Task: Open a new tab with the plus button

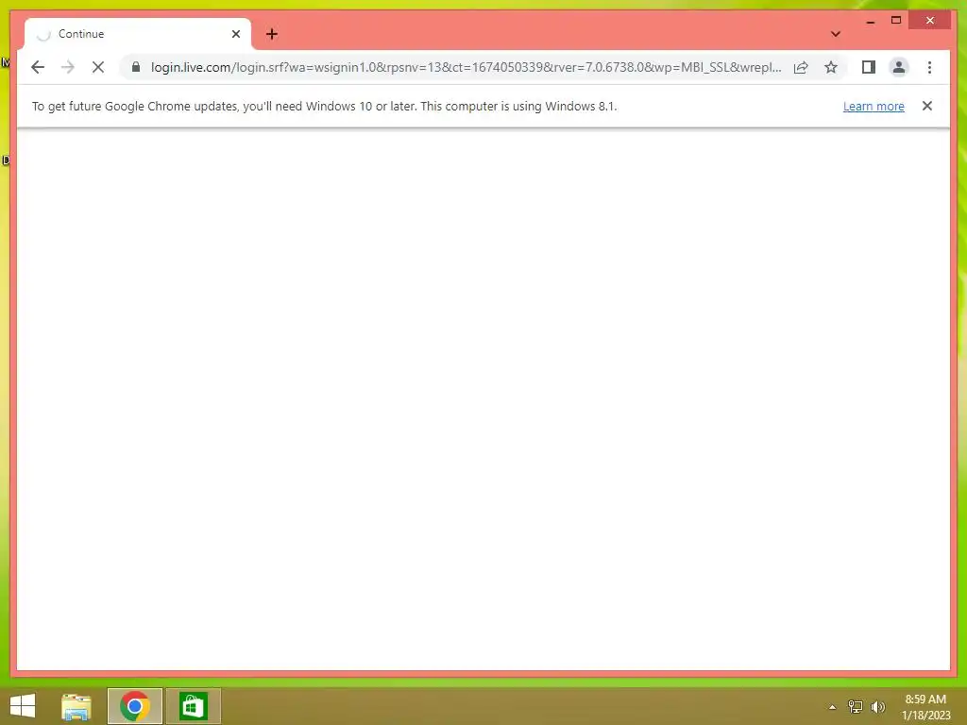Action: 272,34
